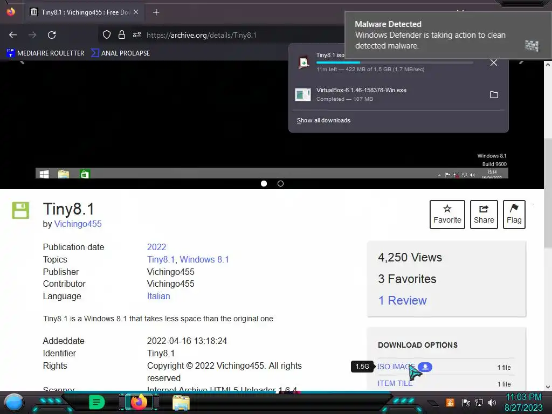This screenshot has height=414, width=552.
Task: Open File Explorer from the taskbar
Action: [x=181, y=403]
